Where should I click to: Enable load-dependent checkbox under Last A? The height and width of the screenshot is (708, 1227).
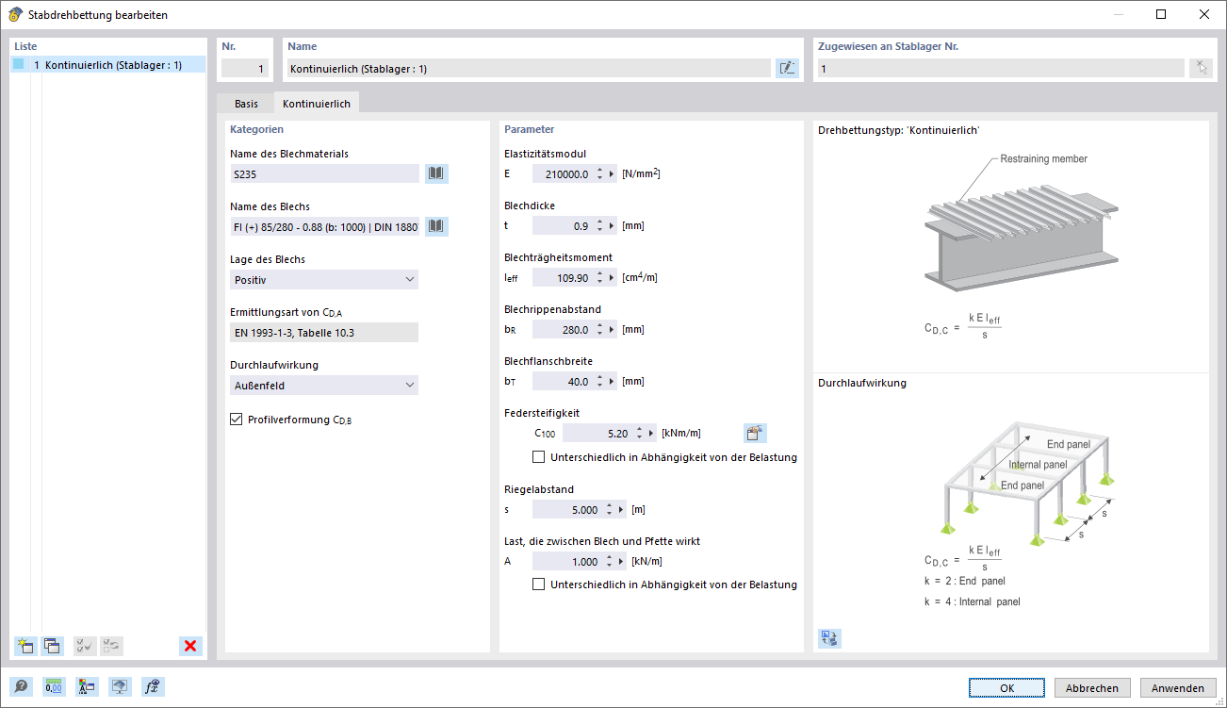point(539,585)
